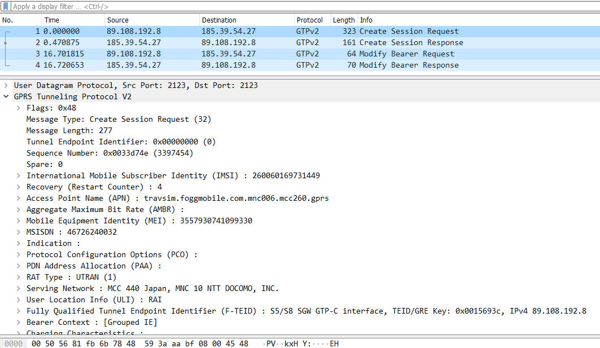
Task: Expand the Bearer Context grouped IE
Action: [x=17, y=322]
